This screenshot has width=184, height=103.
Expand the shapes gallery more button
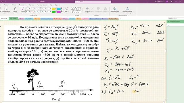click(82, 12)
